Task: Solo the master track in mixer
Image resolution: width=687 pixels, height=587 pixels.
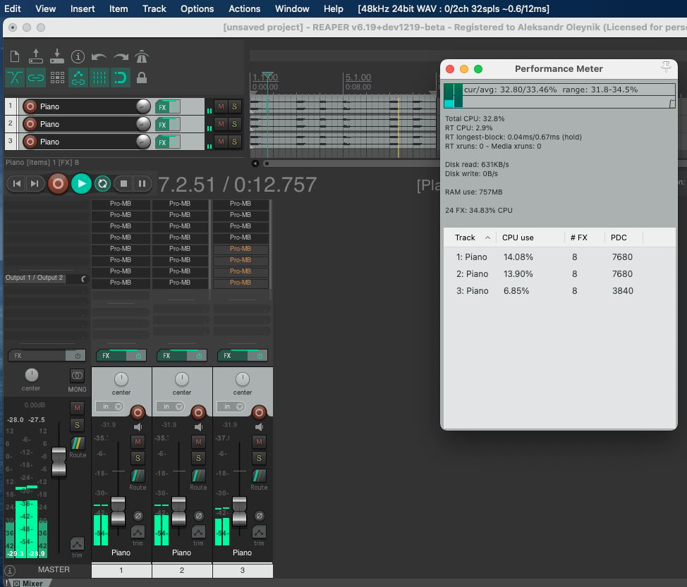Action: [77, 425]
